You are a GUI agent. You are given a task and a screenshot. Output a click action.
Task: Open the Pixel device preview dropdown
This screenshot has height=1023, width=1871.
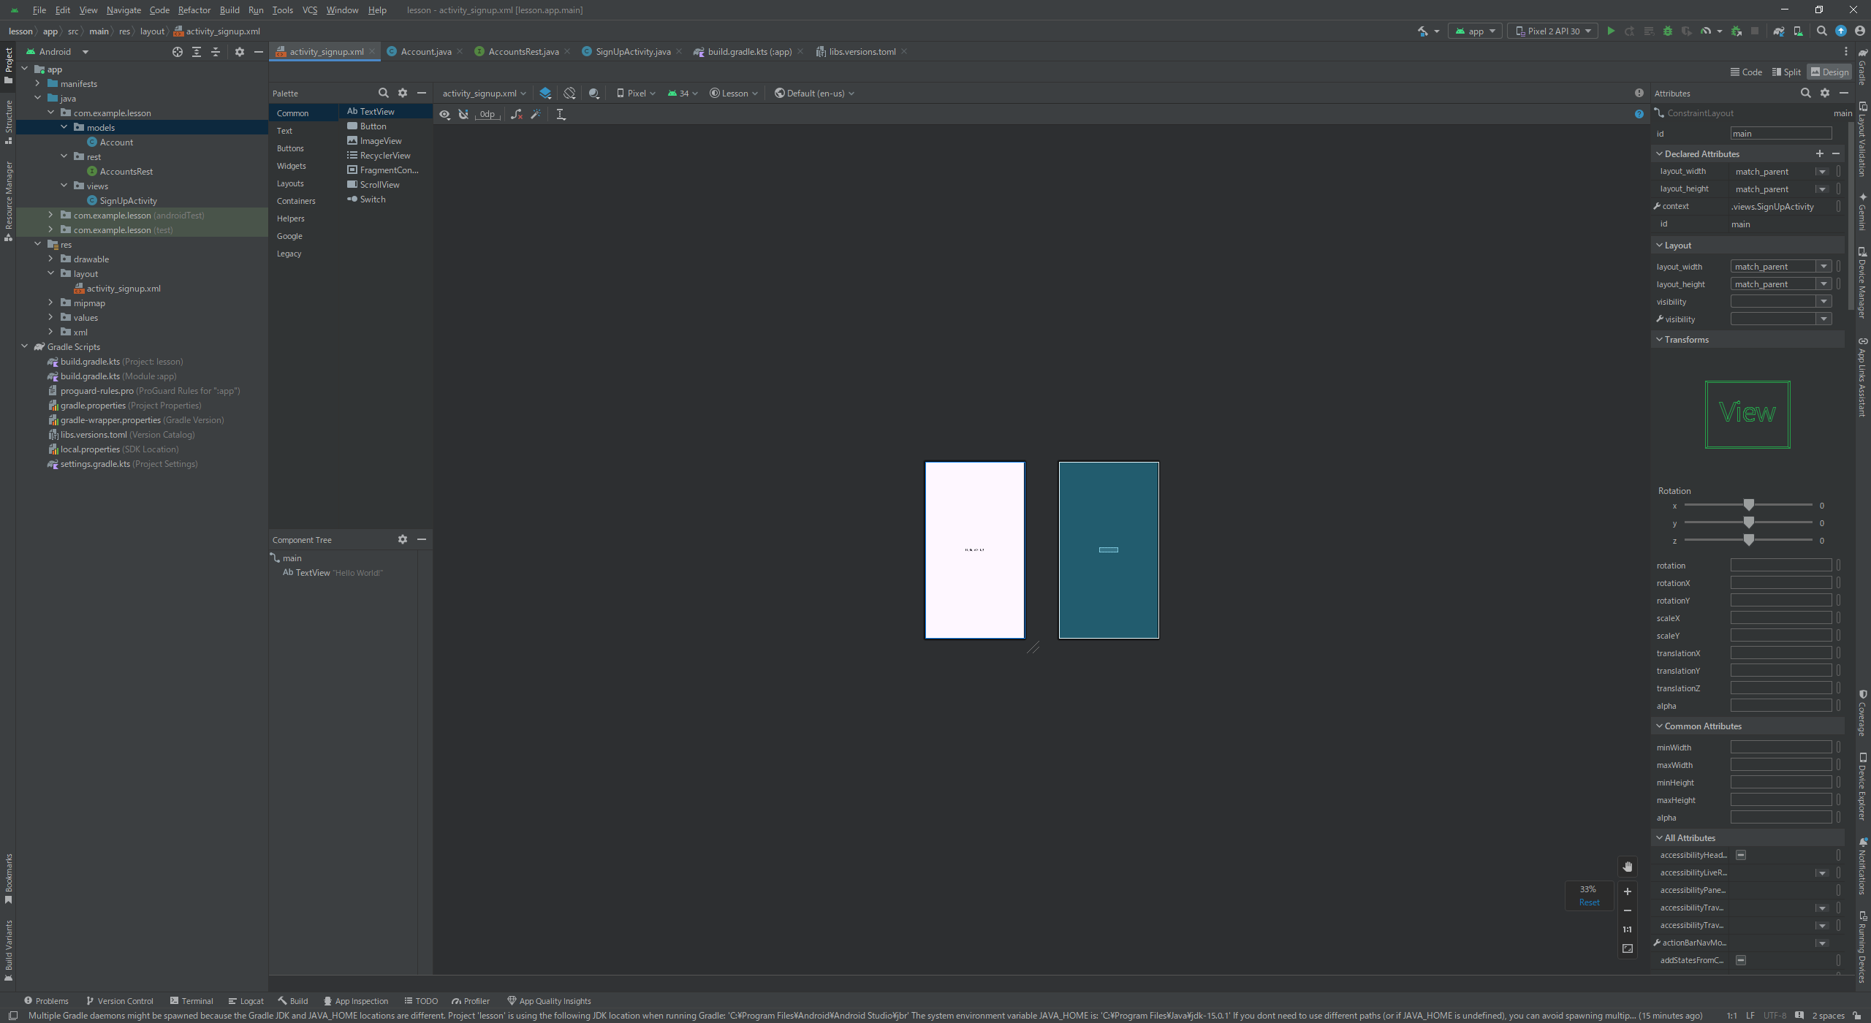[x=636, y=93]
